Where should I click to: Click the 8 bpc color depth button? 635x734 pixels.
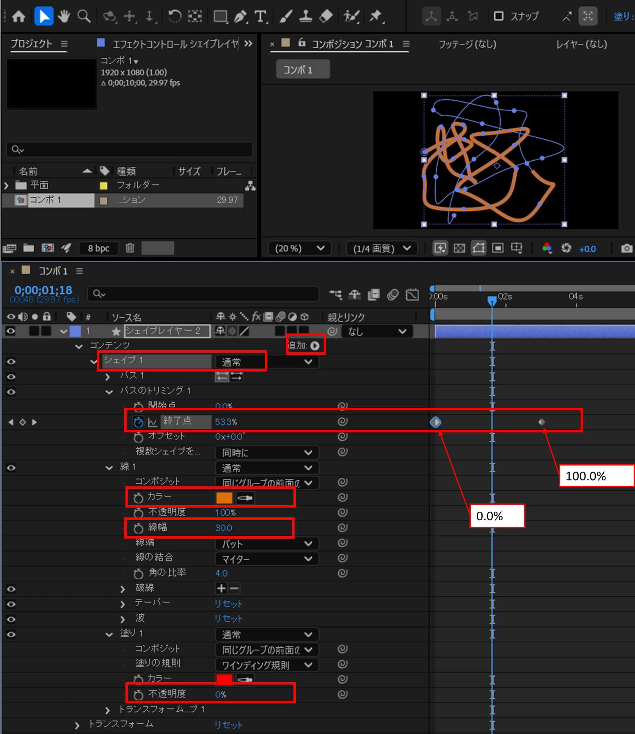tap(98, 248)
